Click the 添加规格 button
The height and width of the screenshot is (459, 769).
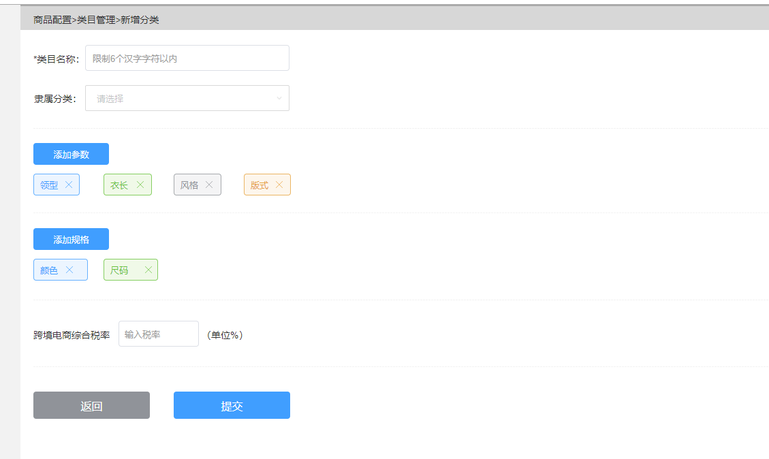pos(71,239)
